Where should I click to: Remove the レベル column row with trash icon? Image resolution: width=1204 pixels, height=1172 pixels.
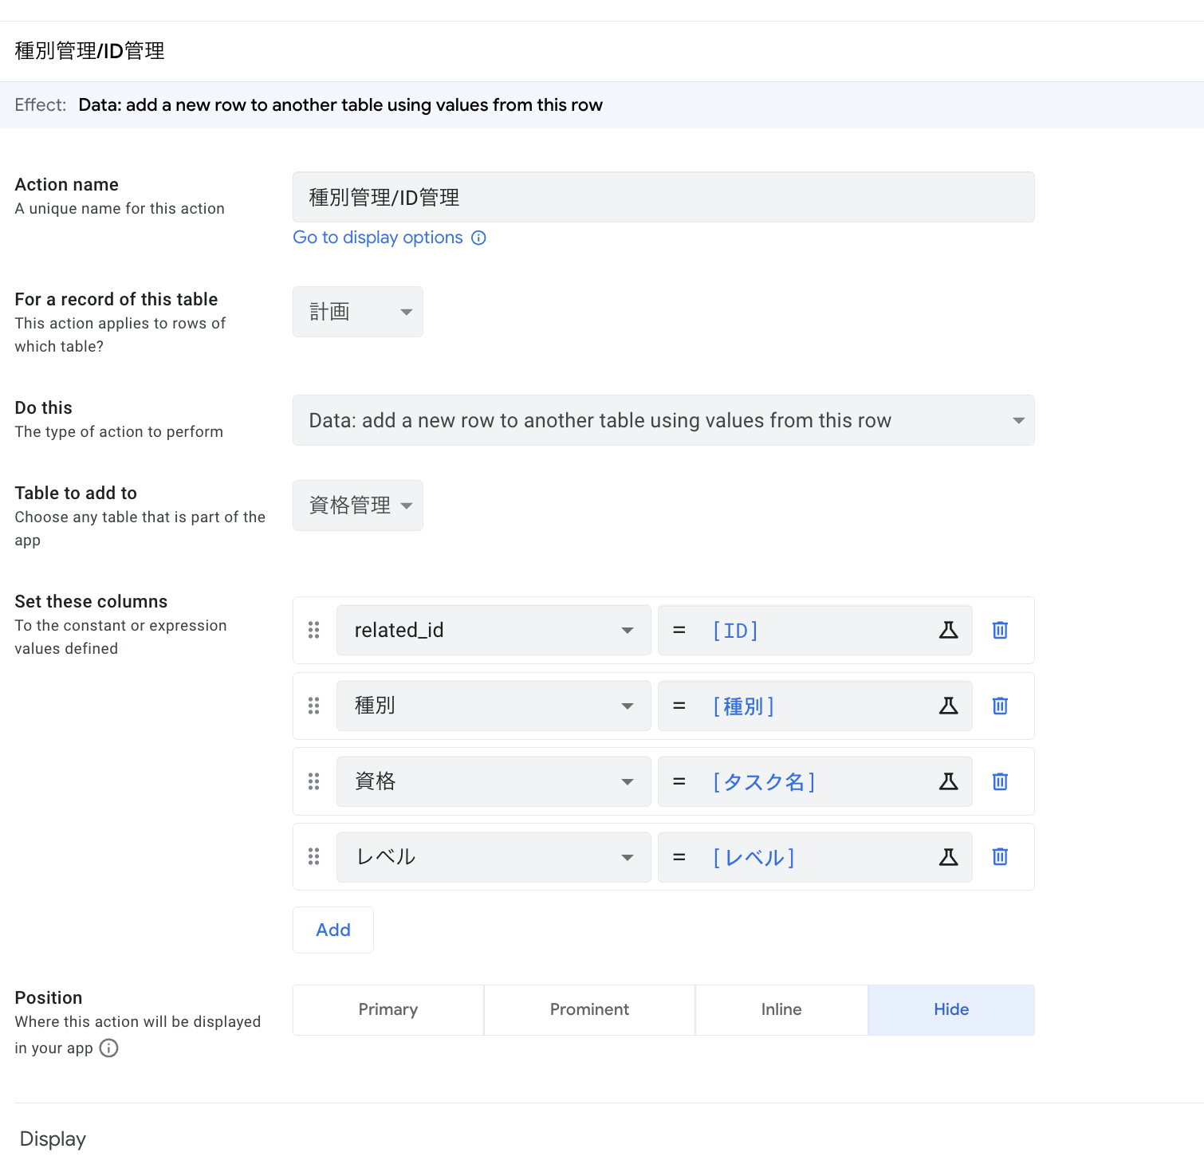click(1000, 857)
